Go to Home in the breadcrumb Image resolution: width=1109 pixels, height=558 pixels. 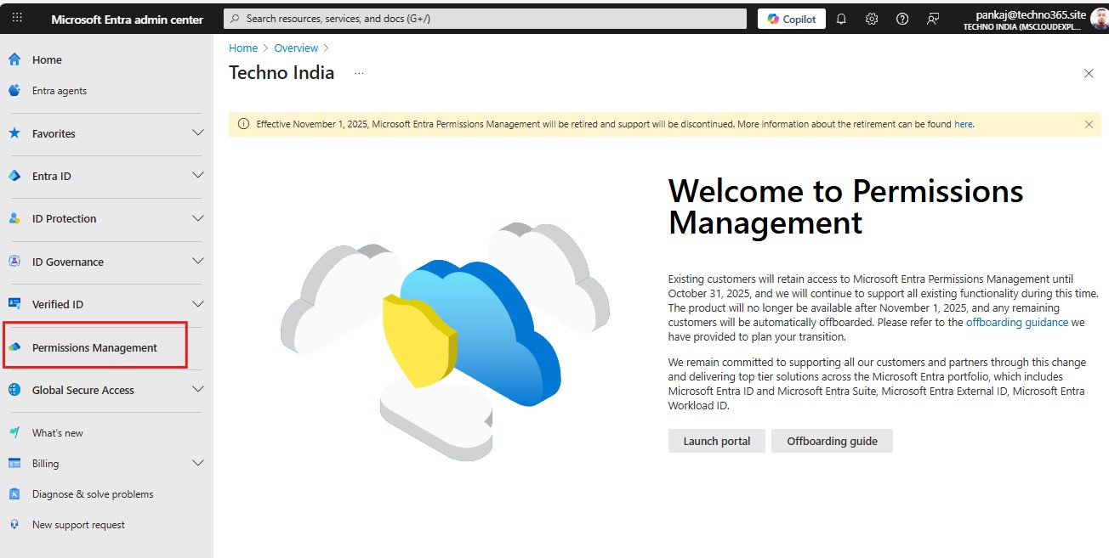pos(243,48)
